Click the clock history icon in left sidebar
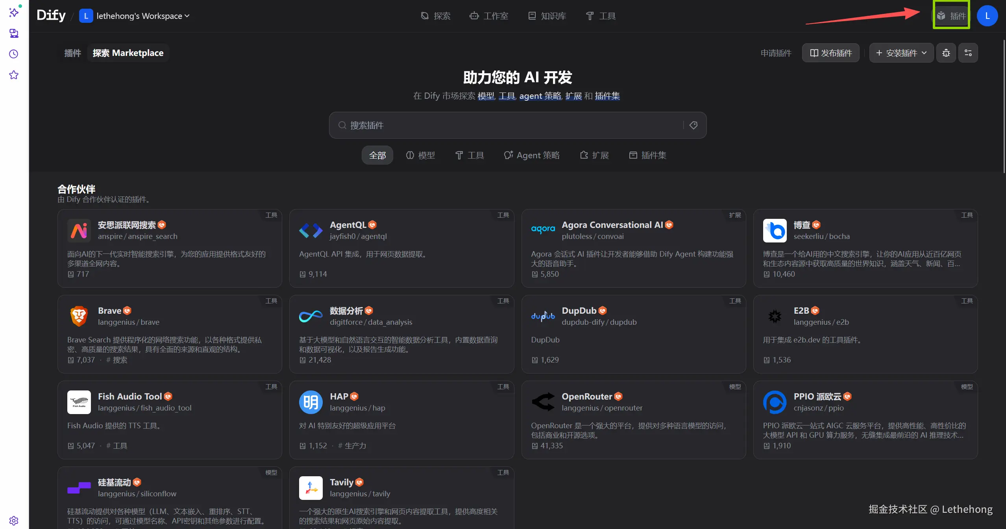Image resolution: width=1006 pixels, height=529 pixels. coord(14,54)
